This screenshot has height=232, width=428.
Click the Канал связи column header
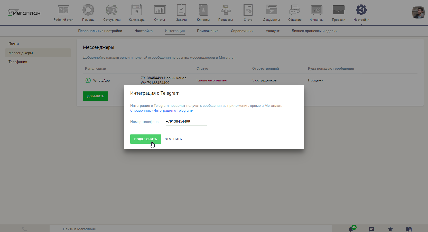96,68
